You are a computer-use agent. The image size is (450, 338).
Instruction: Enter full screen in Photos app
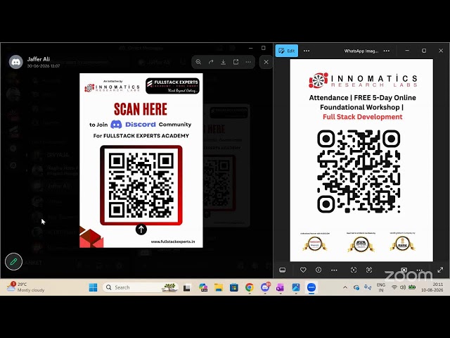pos(440,270)
